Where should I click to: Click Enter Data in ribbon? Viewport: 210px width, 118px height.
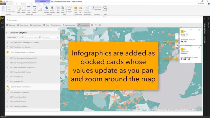pyautogui.click(x=29, y=10)
